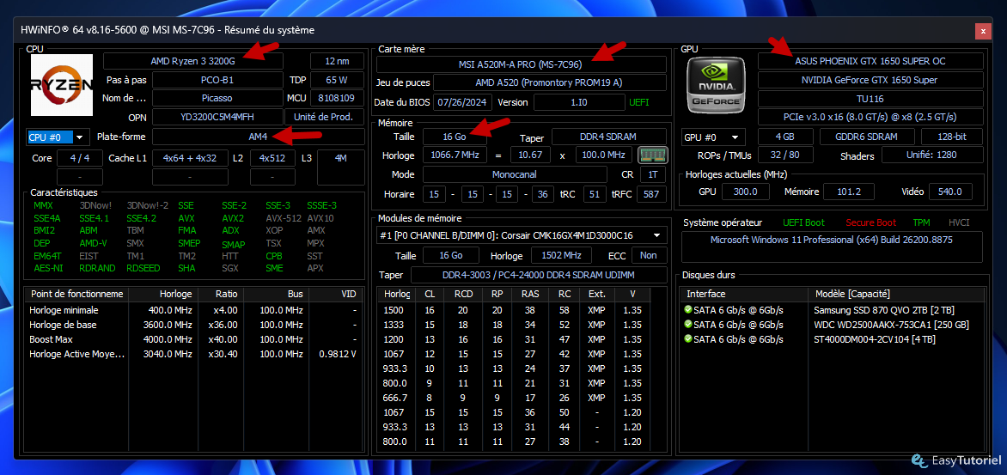Image resolution: width=1007 pixels, height=475 pixels.
Task: Close the HWiNFO summary window
Action: click(x=981, y=31)
